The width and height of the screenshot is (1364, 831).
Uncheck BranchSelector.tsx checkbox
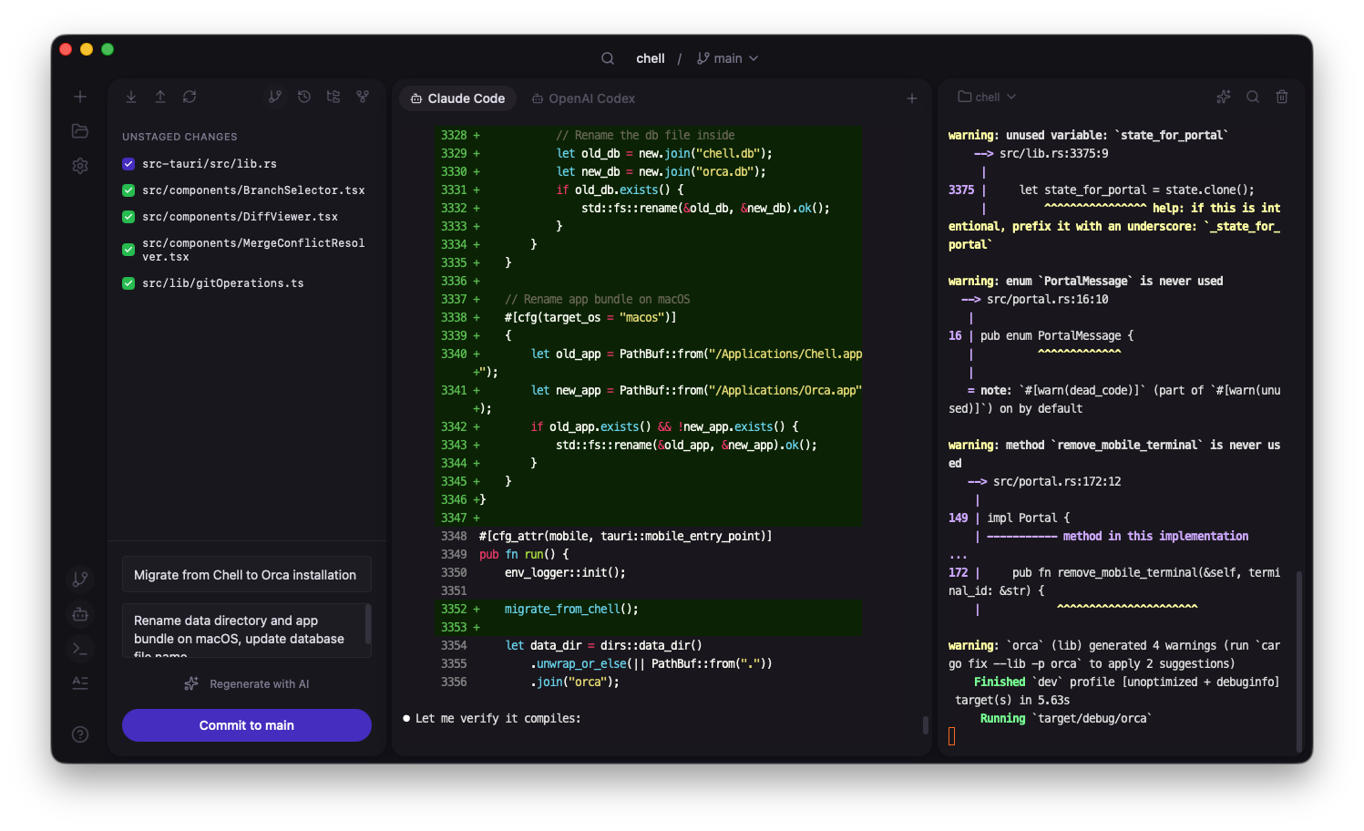click(128, 190)
